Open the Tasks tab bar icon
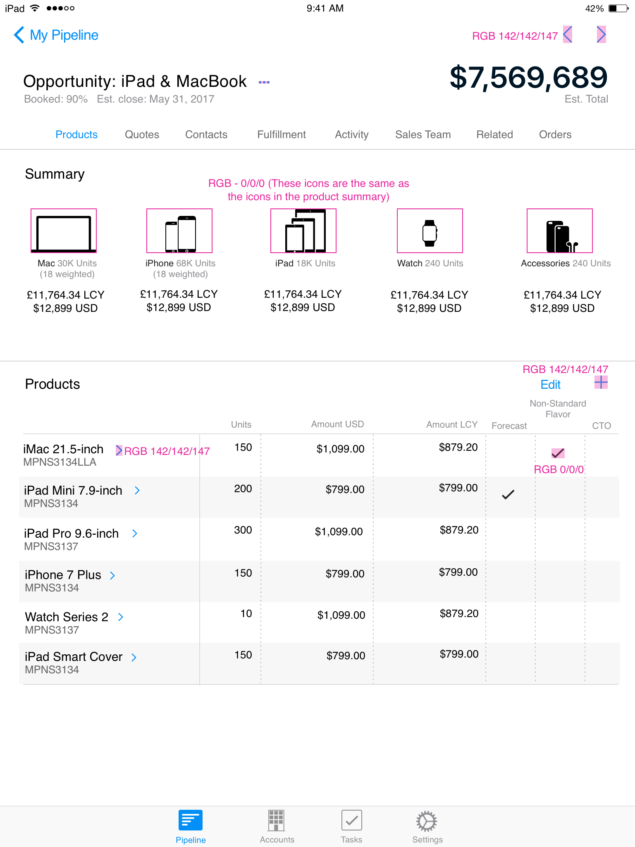The height and width of the screenshot is (847, 635). pyautogui.click(x=351, y=827)
